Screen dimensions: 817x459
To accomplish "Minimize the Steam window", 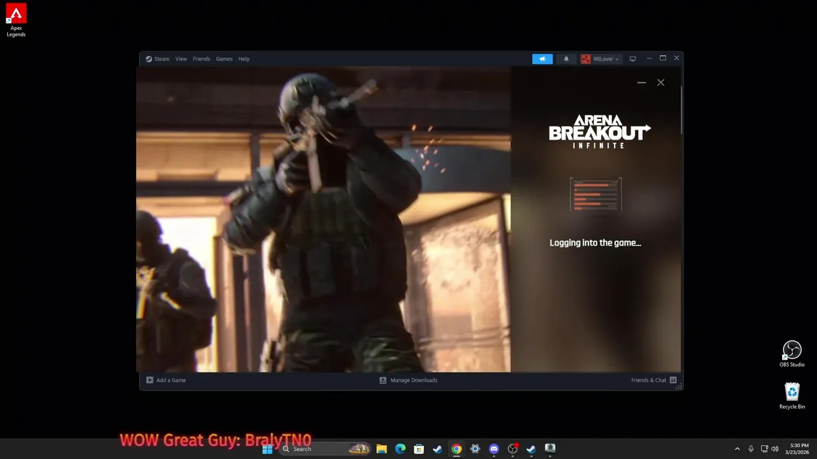I will click(x=648, y=58).
